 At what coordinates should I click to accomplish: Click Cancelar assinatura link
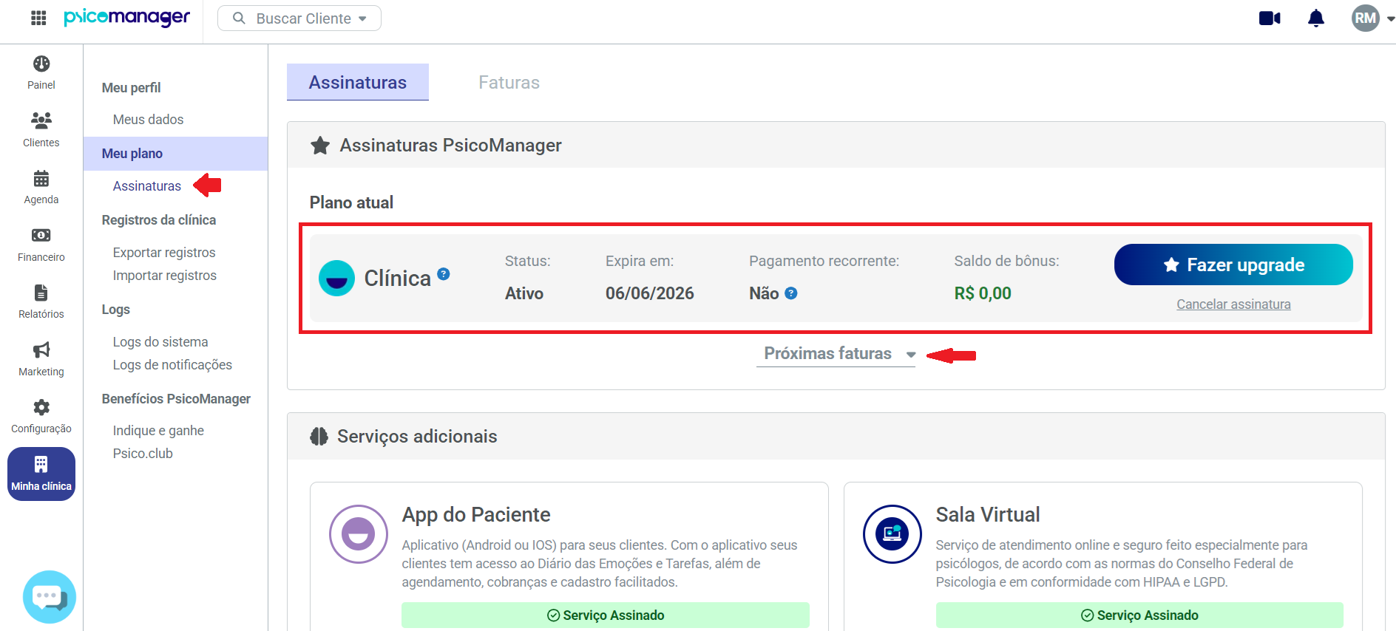point(1233,304)
